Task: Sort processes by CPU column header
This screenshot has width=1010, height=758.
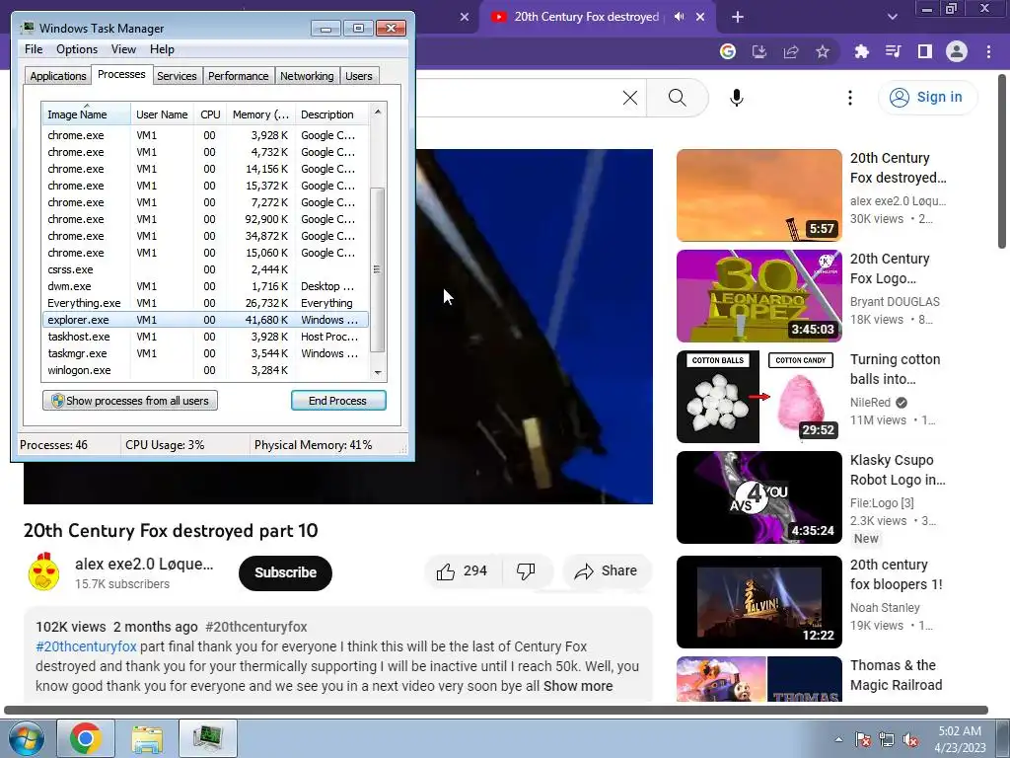Action: pos(210,114)
